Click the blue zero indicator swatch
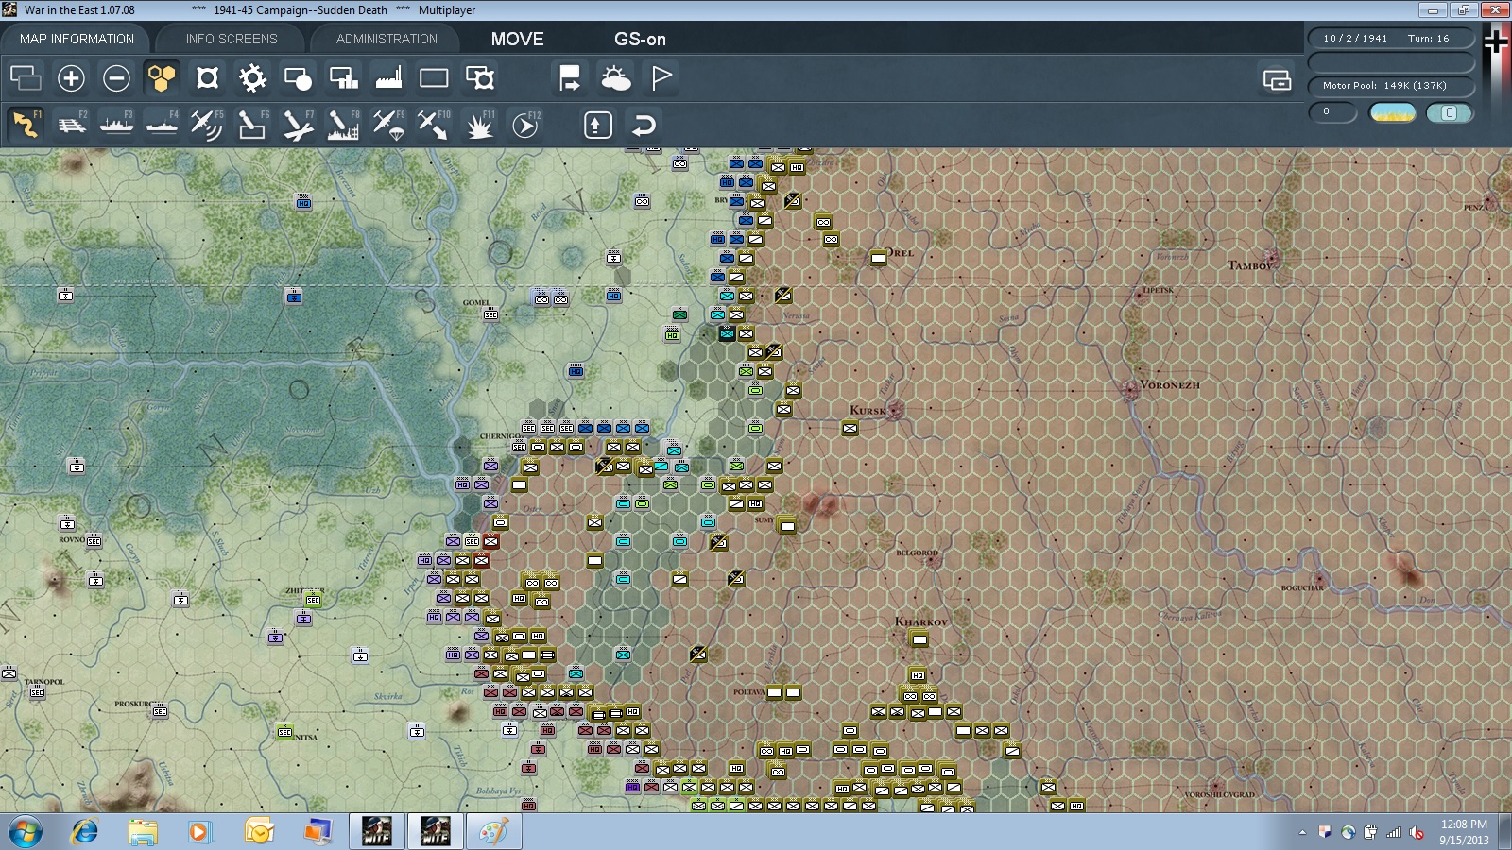This screenshot has height=850, width=1512. coord(1449,113)
